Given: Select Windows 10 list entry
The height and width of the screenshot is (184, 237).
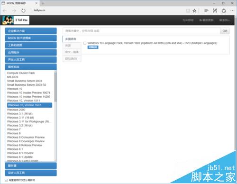Looking at the screenshot, I should tap(15, 89).
